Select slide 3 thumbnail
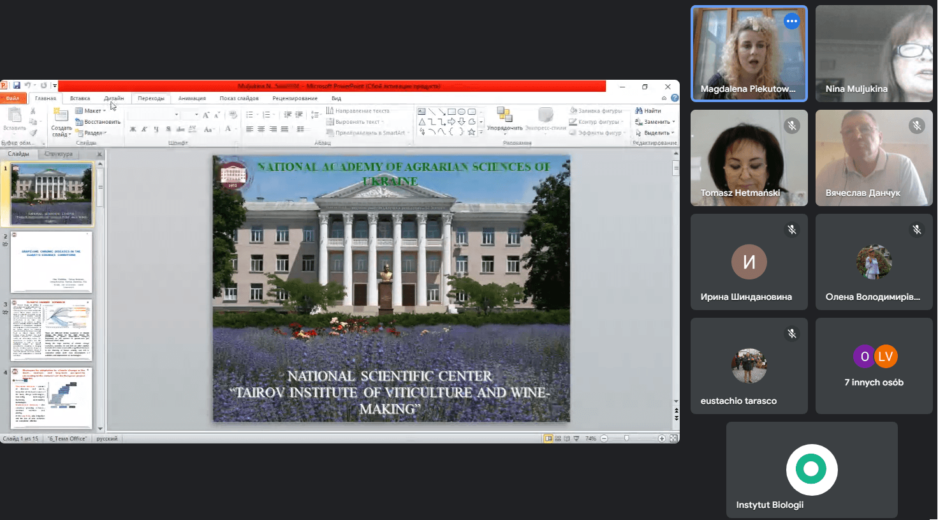The height and width of the screenshot is (520, 938). [x=51, y=330]
